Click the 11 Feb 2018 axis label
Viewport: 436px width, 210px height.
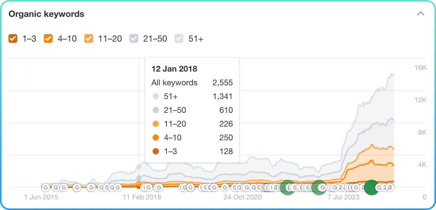(x=142, y=197)
